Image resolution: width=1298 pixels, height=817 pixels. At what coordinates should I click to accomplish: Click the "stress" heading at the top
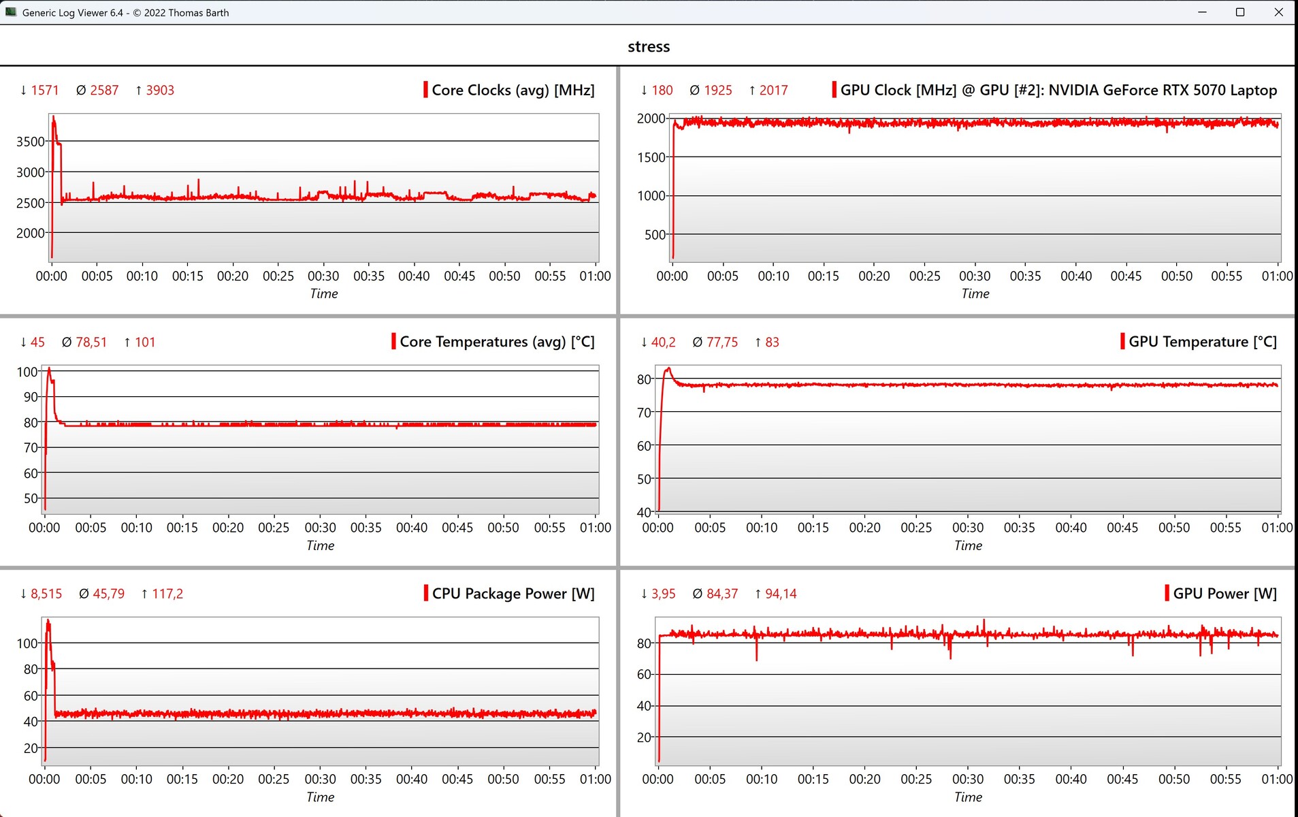[649, 46]
